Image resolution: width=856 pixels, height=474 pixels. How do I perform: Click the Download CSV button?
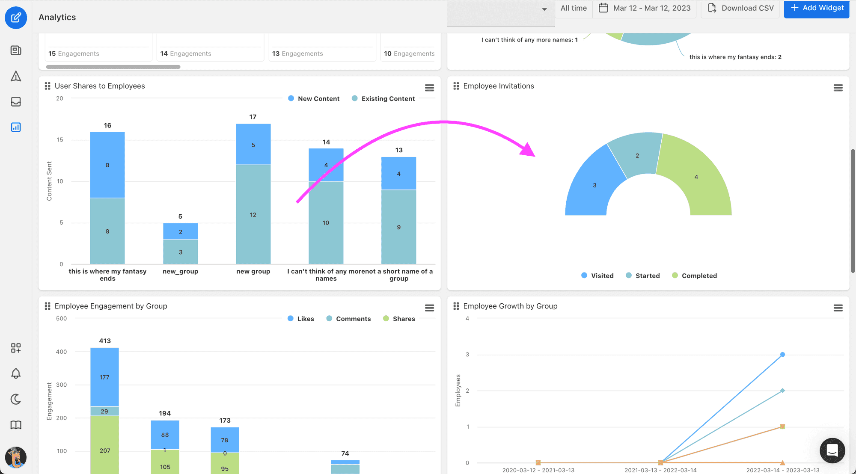[x=741, y=8]
